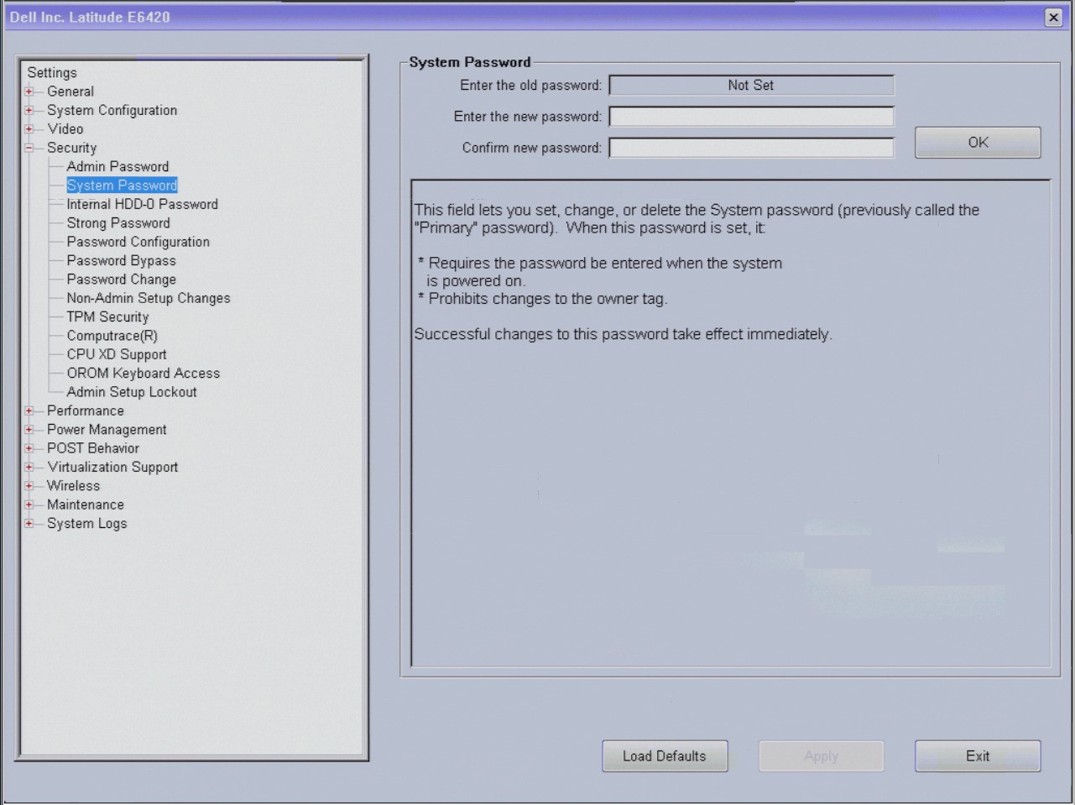Select the Password Bypass setting
Viewport: 1075px width, 805px height.
click(121, 260)
